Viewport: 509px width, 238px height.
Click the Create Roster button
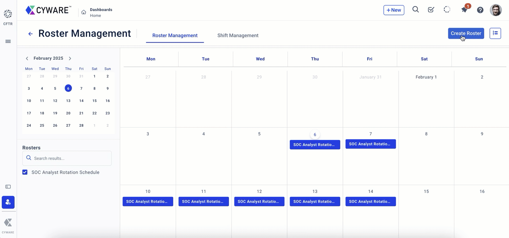(466, 33)
